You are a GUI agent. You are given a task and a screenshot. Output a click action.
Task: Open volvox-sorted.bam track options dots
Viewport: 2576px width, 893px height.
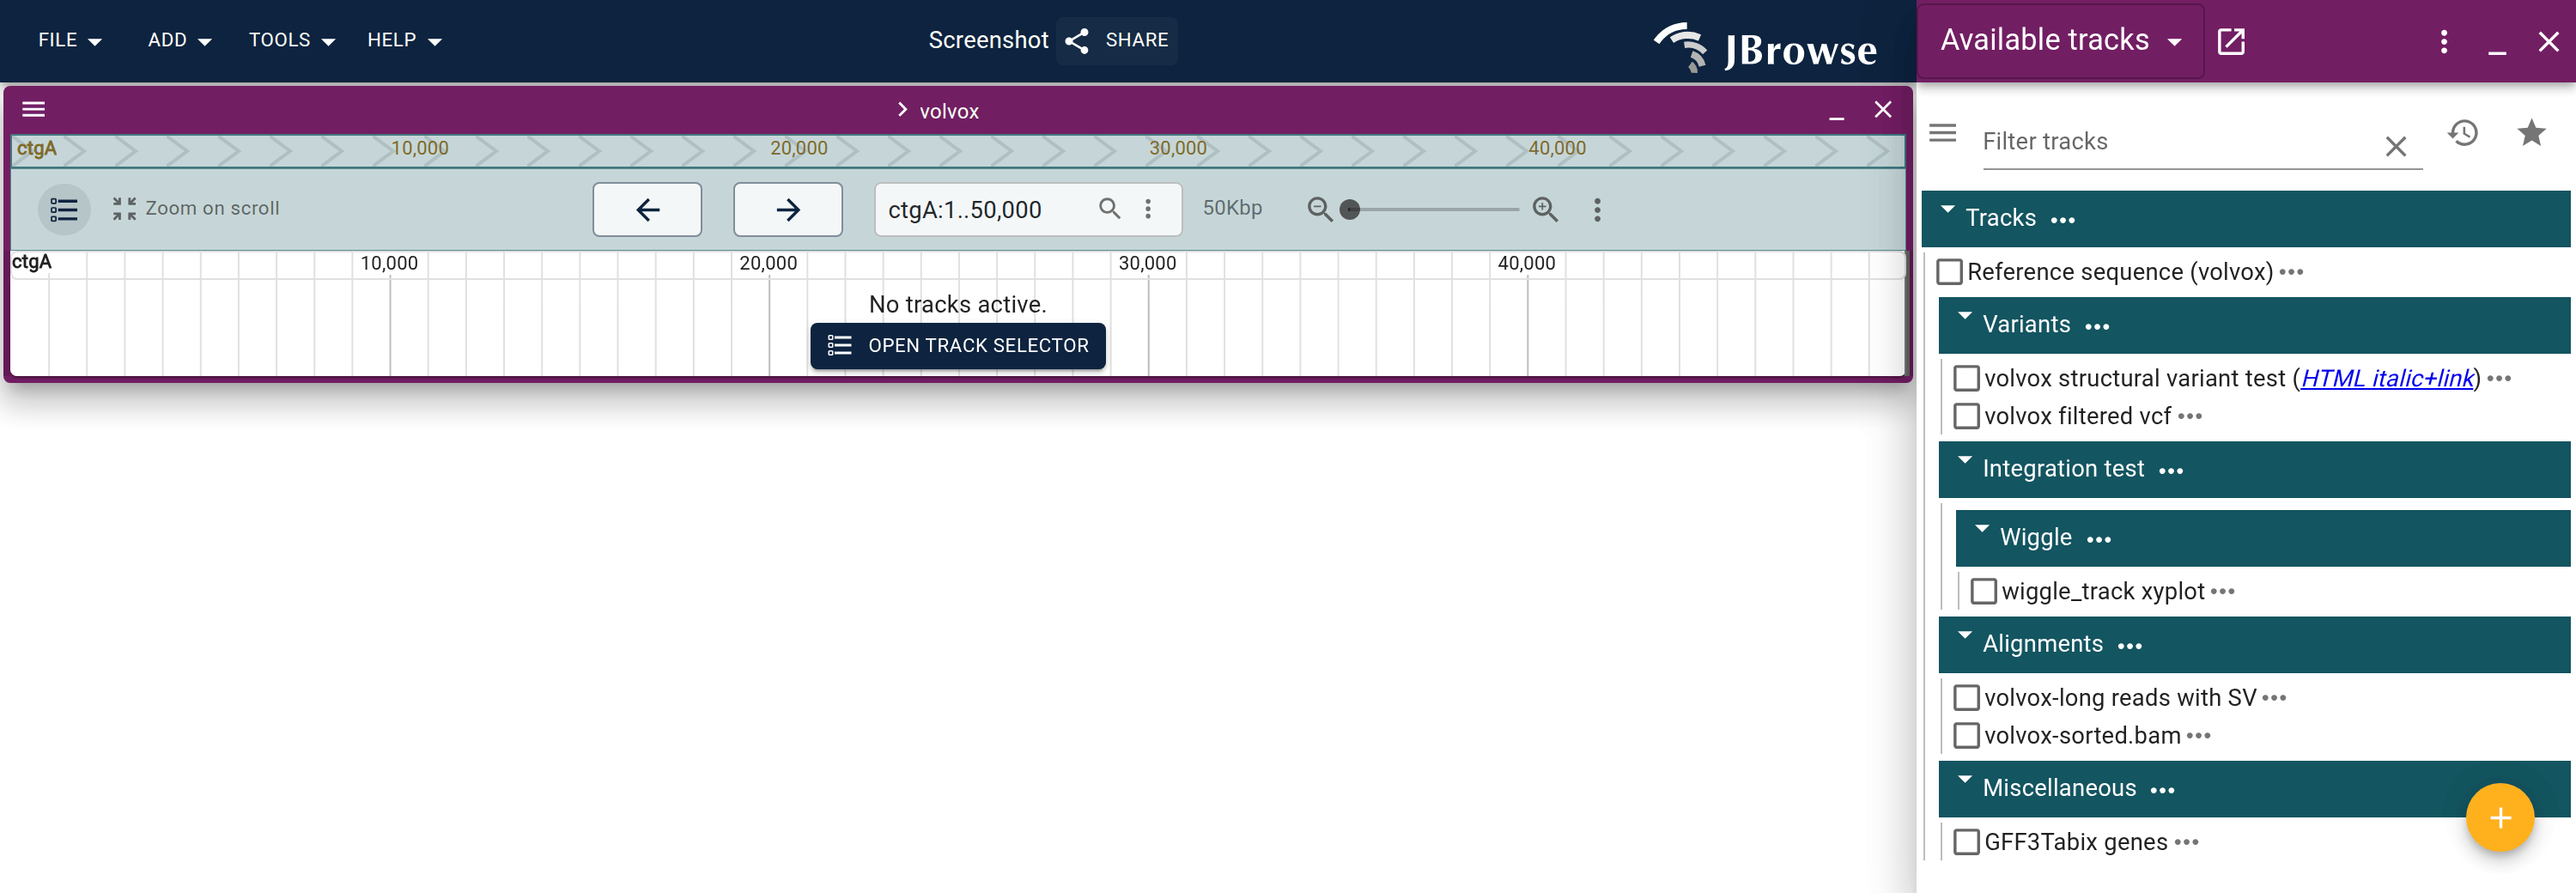pyautogui.click(x=2198, y=735)
